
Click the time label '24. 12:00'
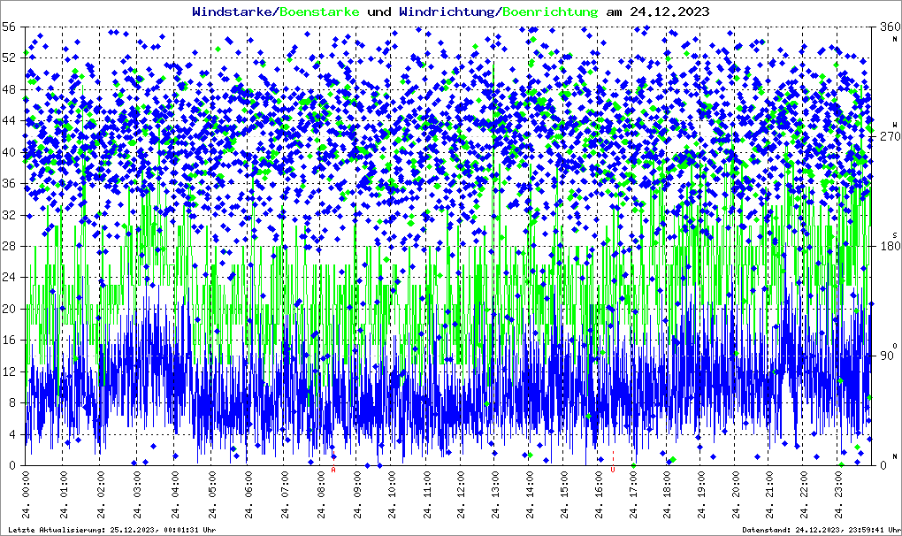462,494
